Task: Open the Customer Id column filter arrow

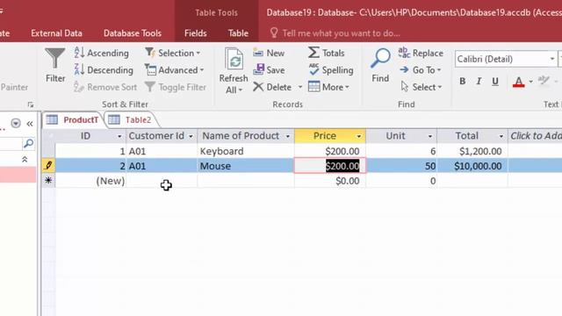Action: (x=191, y=137)
